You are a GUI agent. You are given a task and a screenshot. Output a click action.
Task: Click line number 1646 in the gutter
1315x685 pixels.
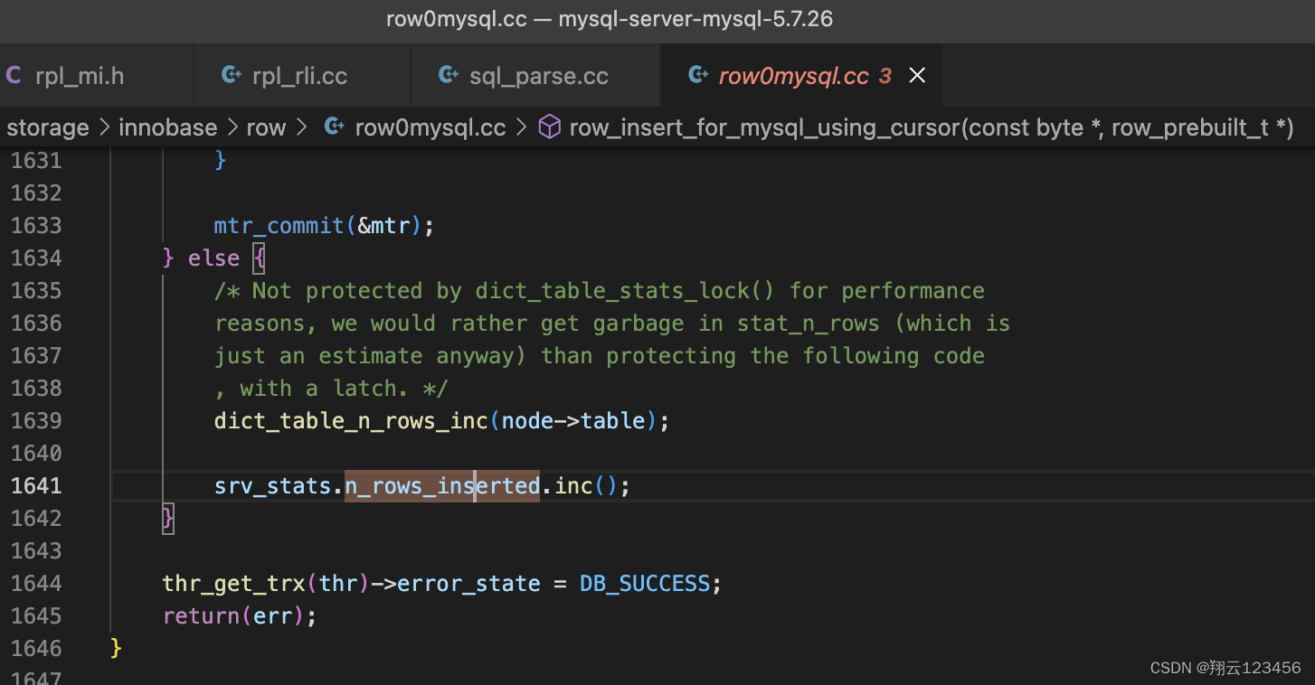36,648
